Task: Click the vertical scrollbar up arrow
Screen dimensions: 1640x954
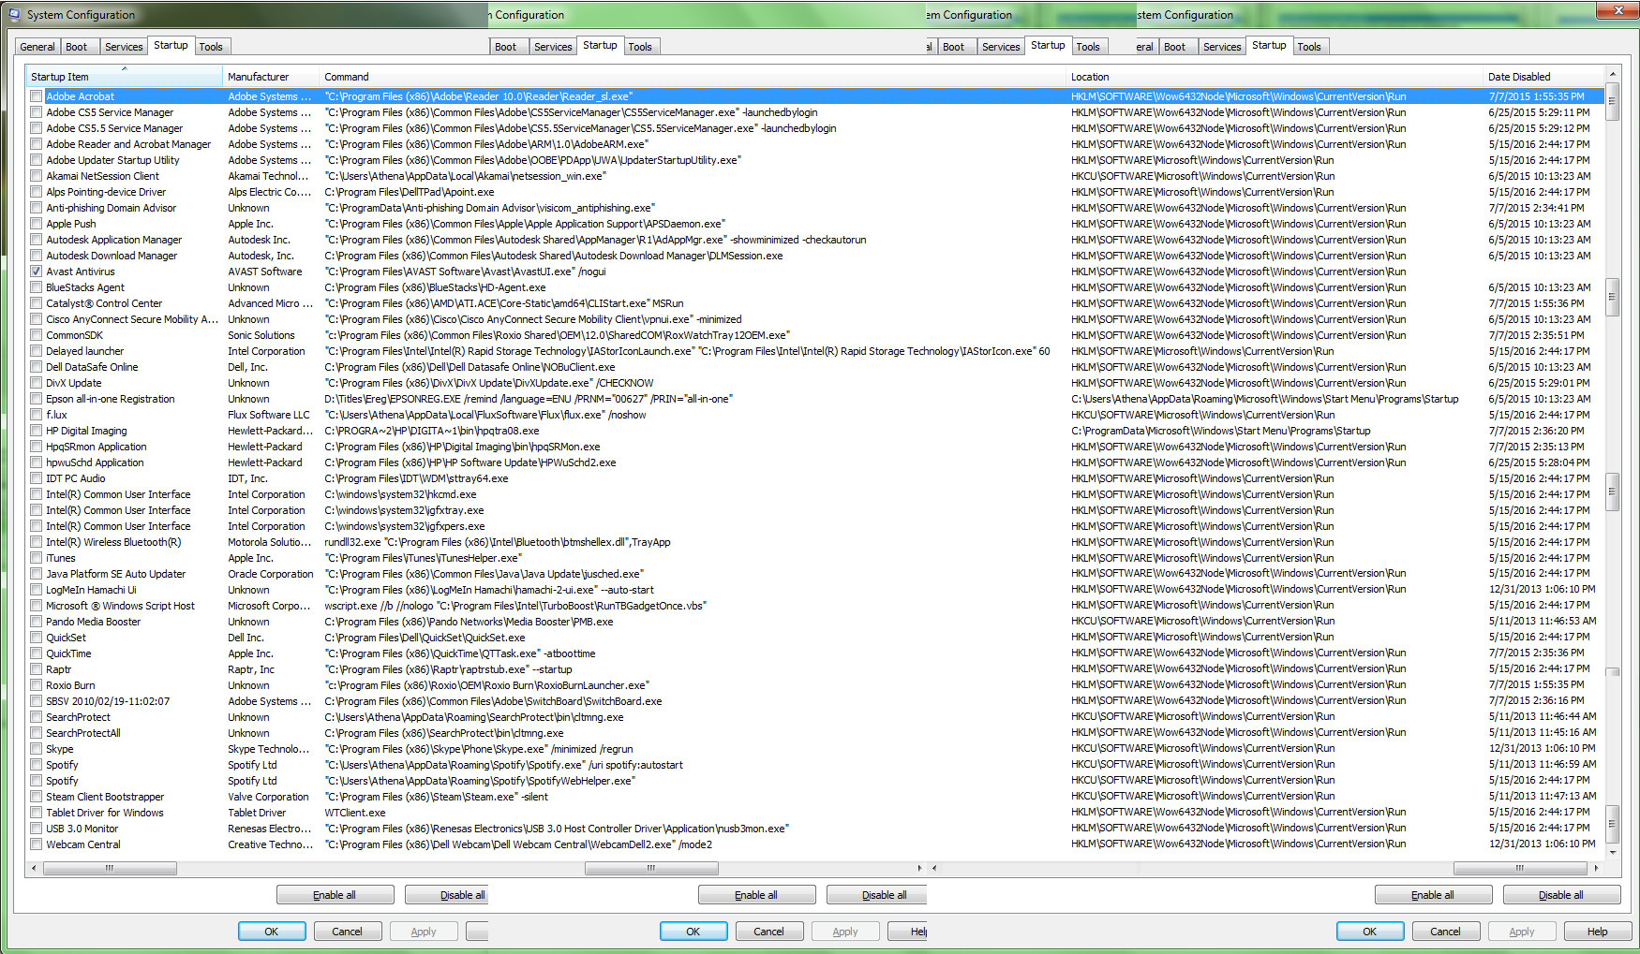Action: [1613, 74]
